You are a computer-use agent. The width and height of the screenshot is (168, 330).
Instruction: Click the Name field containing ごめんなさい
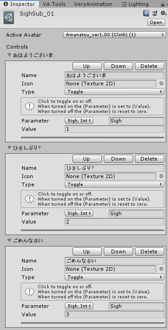(114, 261)
